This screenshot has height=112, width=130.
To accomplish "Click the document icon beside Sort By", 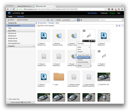I will [48, 20].
